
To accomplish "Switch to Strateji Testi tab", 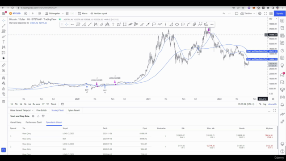I will [x=58, y=110].
